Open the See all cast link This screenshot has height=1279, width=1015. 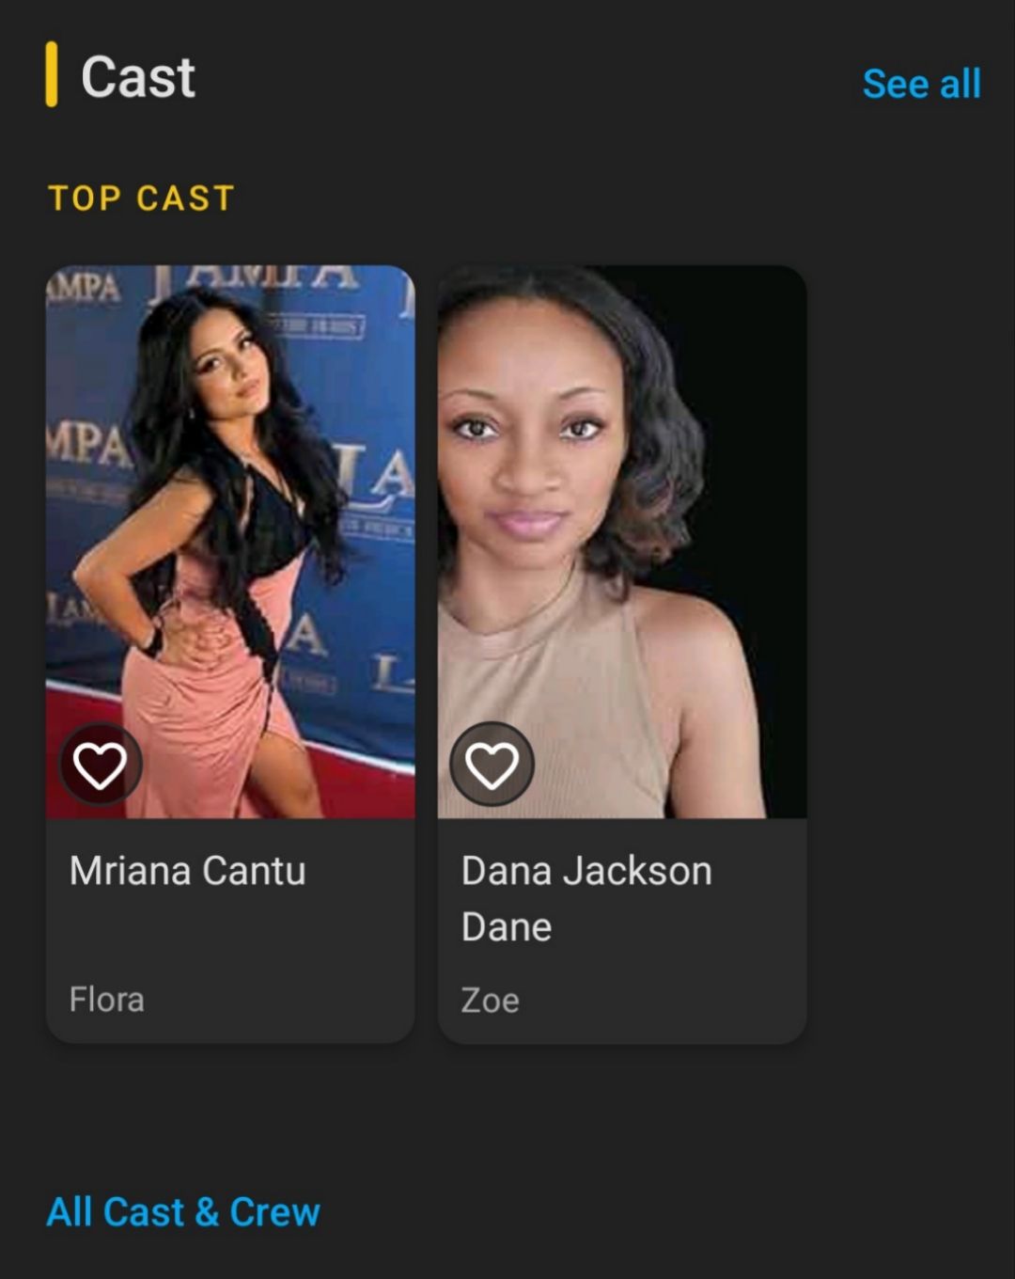[x=922, y=84]
